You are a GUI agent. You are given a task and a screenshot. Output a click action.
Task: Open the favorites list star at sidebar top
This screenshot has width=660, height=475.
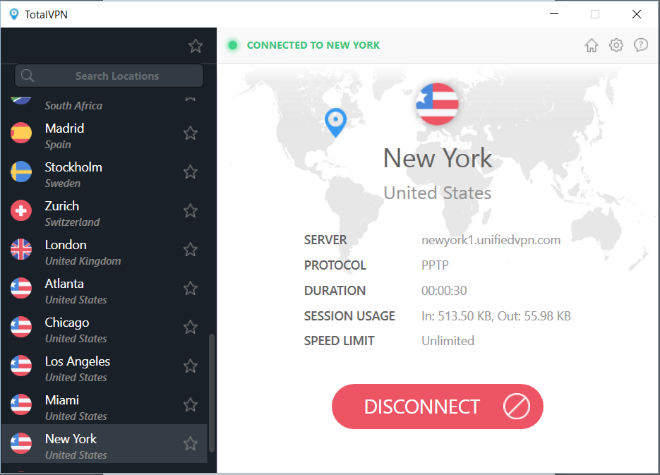click(x=196, y=46)
